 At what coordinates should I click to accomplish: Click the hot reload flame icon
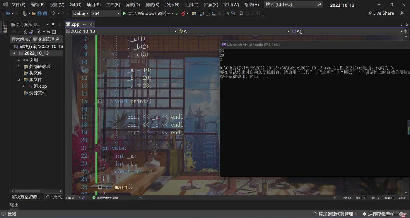[183, 13]
